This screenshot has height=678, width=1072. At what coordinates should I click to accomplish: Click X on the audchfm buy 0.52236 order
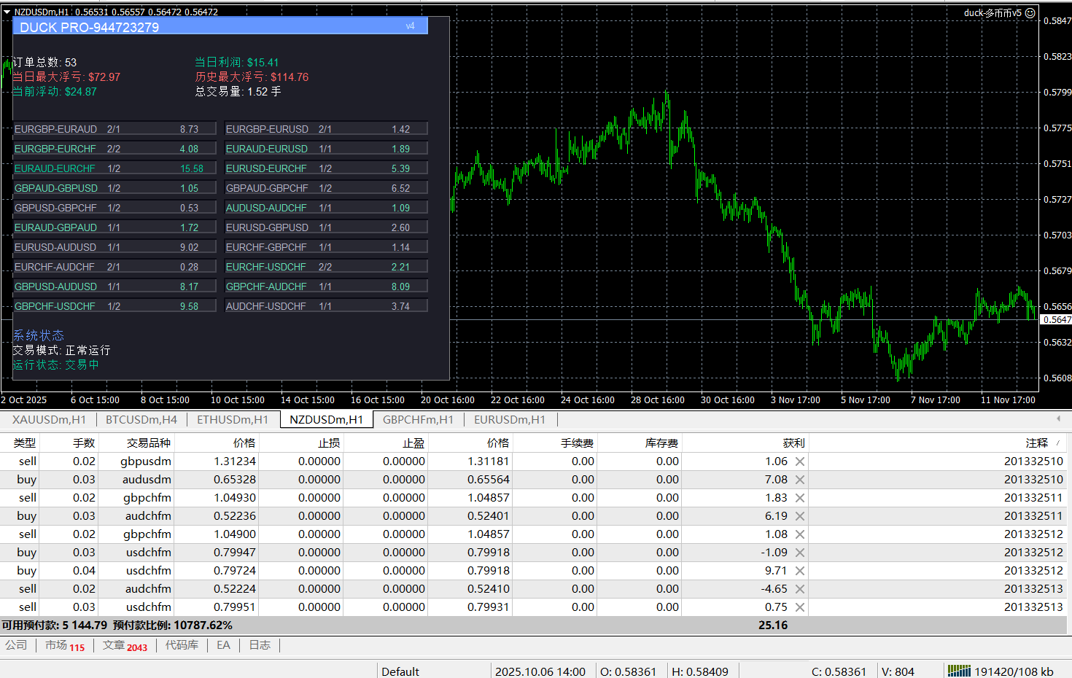click(799, 516)
